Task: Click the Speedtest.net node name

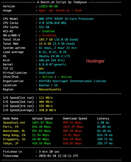Action: (x=14, y=123)
